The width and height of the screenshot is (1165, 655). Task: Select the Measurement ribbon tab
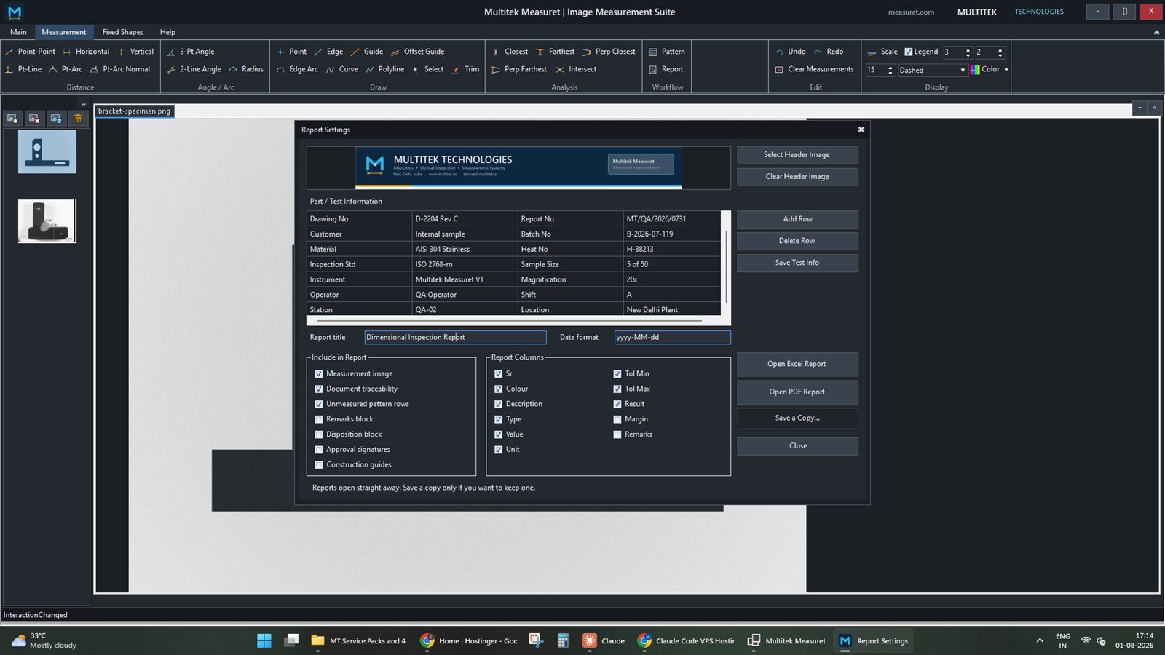point(63,32)
